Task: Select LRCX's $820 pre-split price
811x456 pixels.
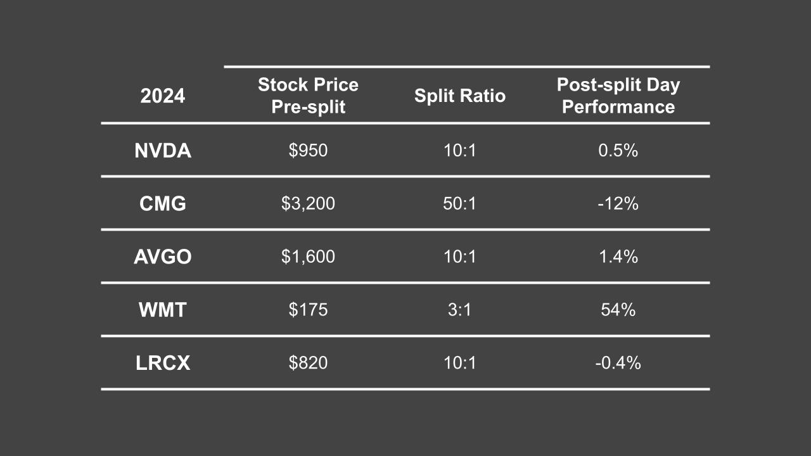Action: (x=308, y=364)
